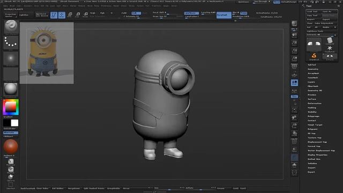Click the topmost cube icon in the lower left tray

point(11,162)
